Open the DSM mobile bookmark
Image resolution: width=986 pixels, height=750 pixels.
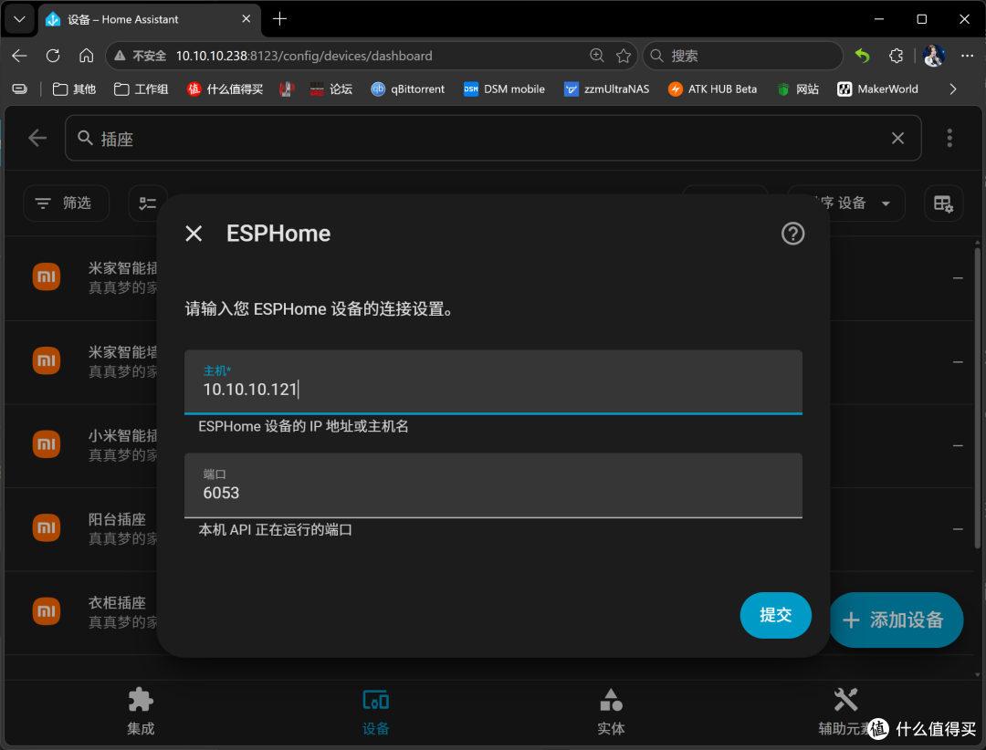[x=504, y=89]
